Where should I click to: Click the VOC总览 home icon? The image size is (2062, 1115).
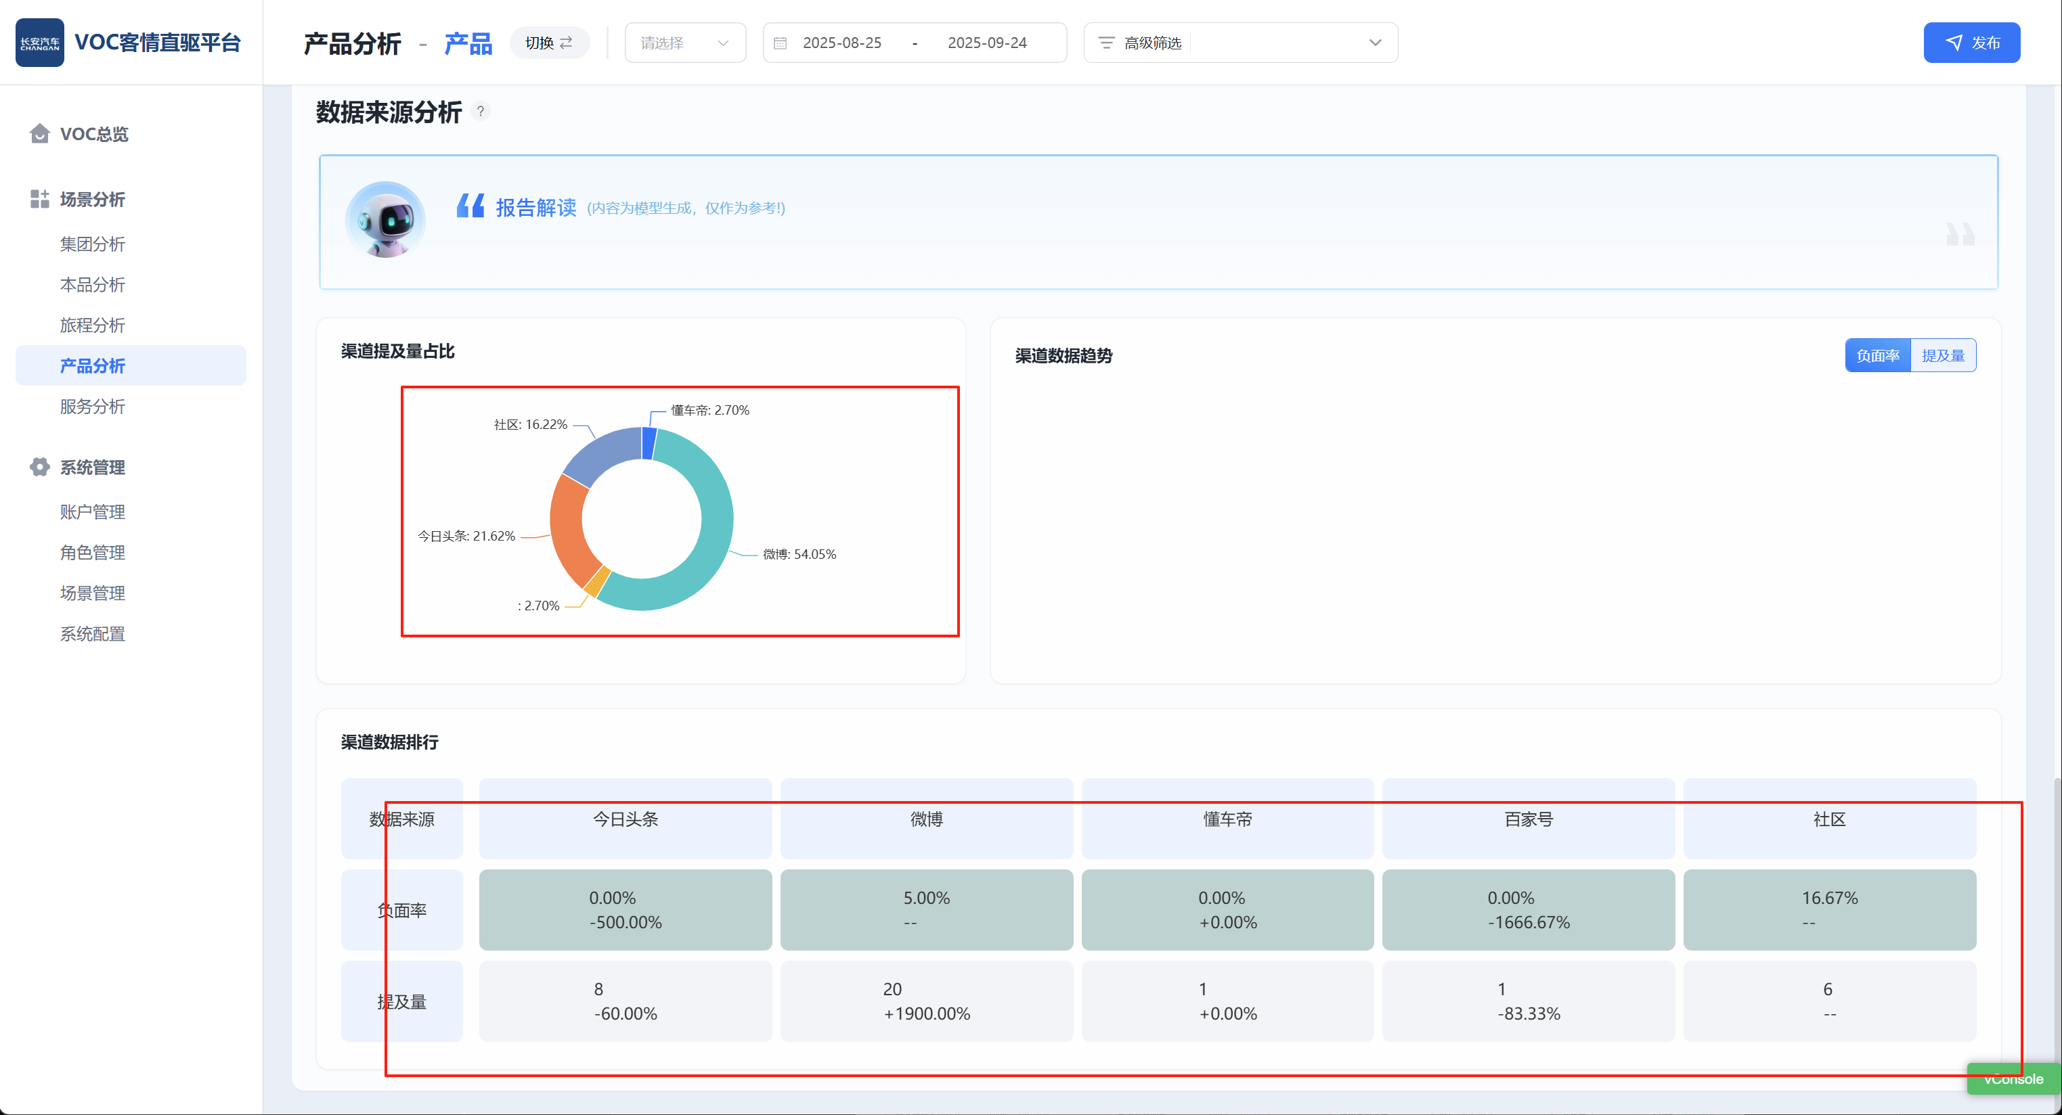coord(39,133)
